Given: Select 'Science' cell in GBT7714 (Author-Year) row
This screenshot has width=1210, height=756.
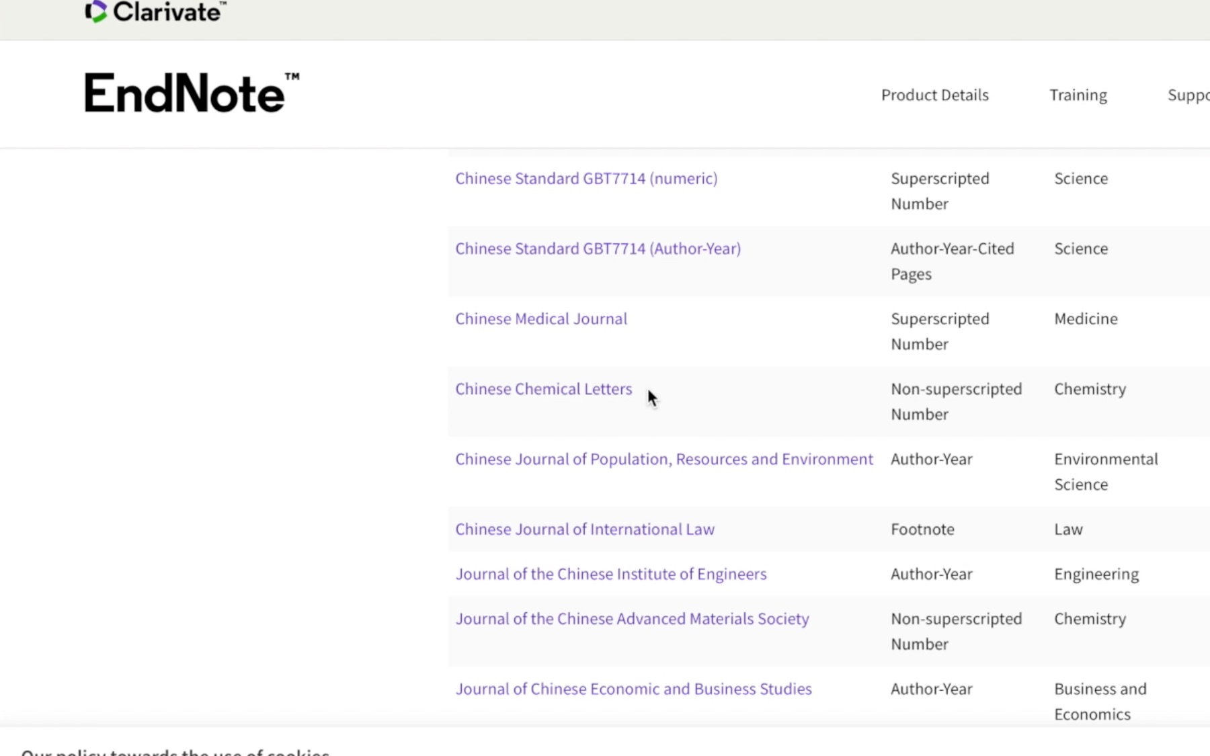Looking at the screenshot, I should point(1081,249).
